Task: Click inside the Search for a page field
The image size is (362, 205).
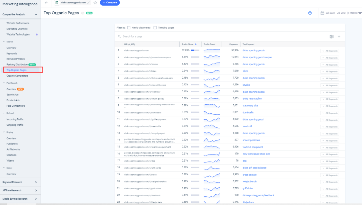Action: tap(222, 36)
